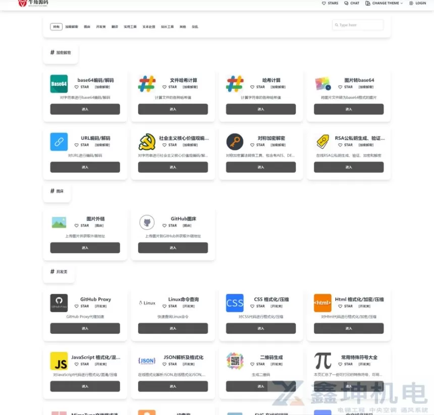This screenshot has width=434, height=415.
Task: Click the hammer and sickle icon
Action: (147, 142)
